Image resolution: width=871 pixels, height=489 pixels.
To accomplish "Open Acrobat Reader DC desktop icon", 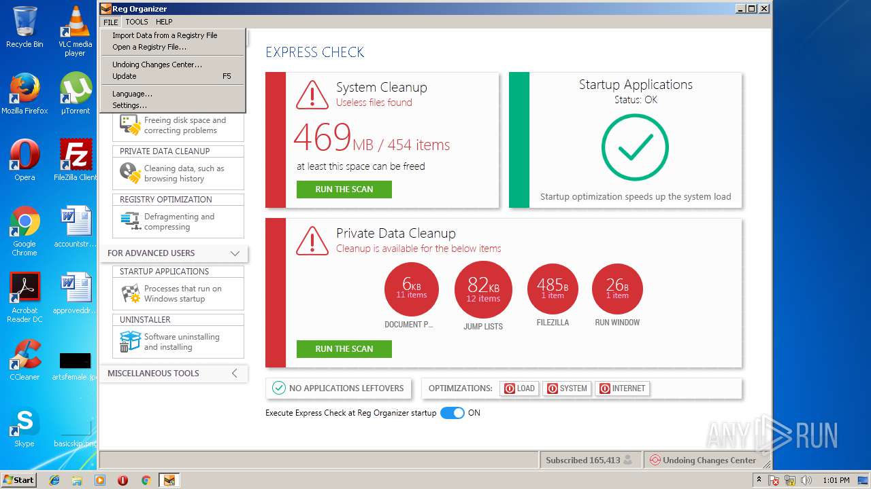I will [x=24, y=297].
